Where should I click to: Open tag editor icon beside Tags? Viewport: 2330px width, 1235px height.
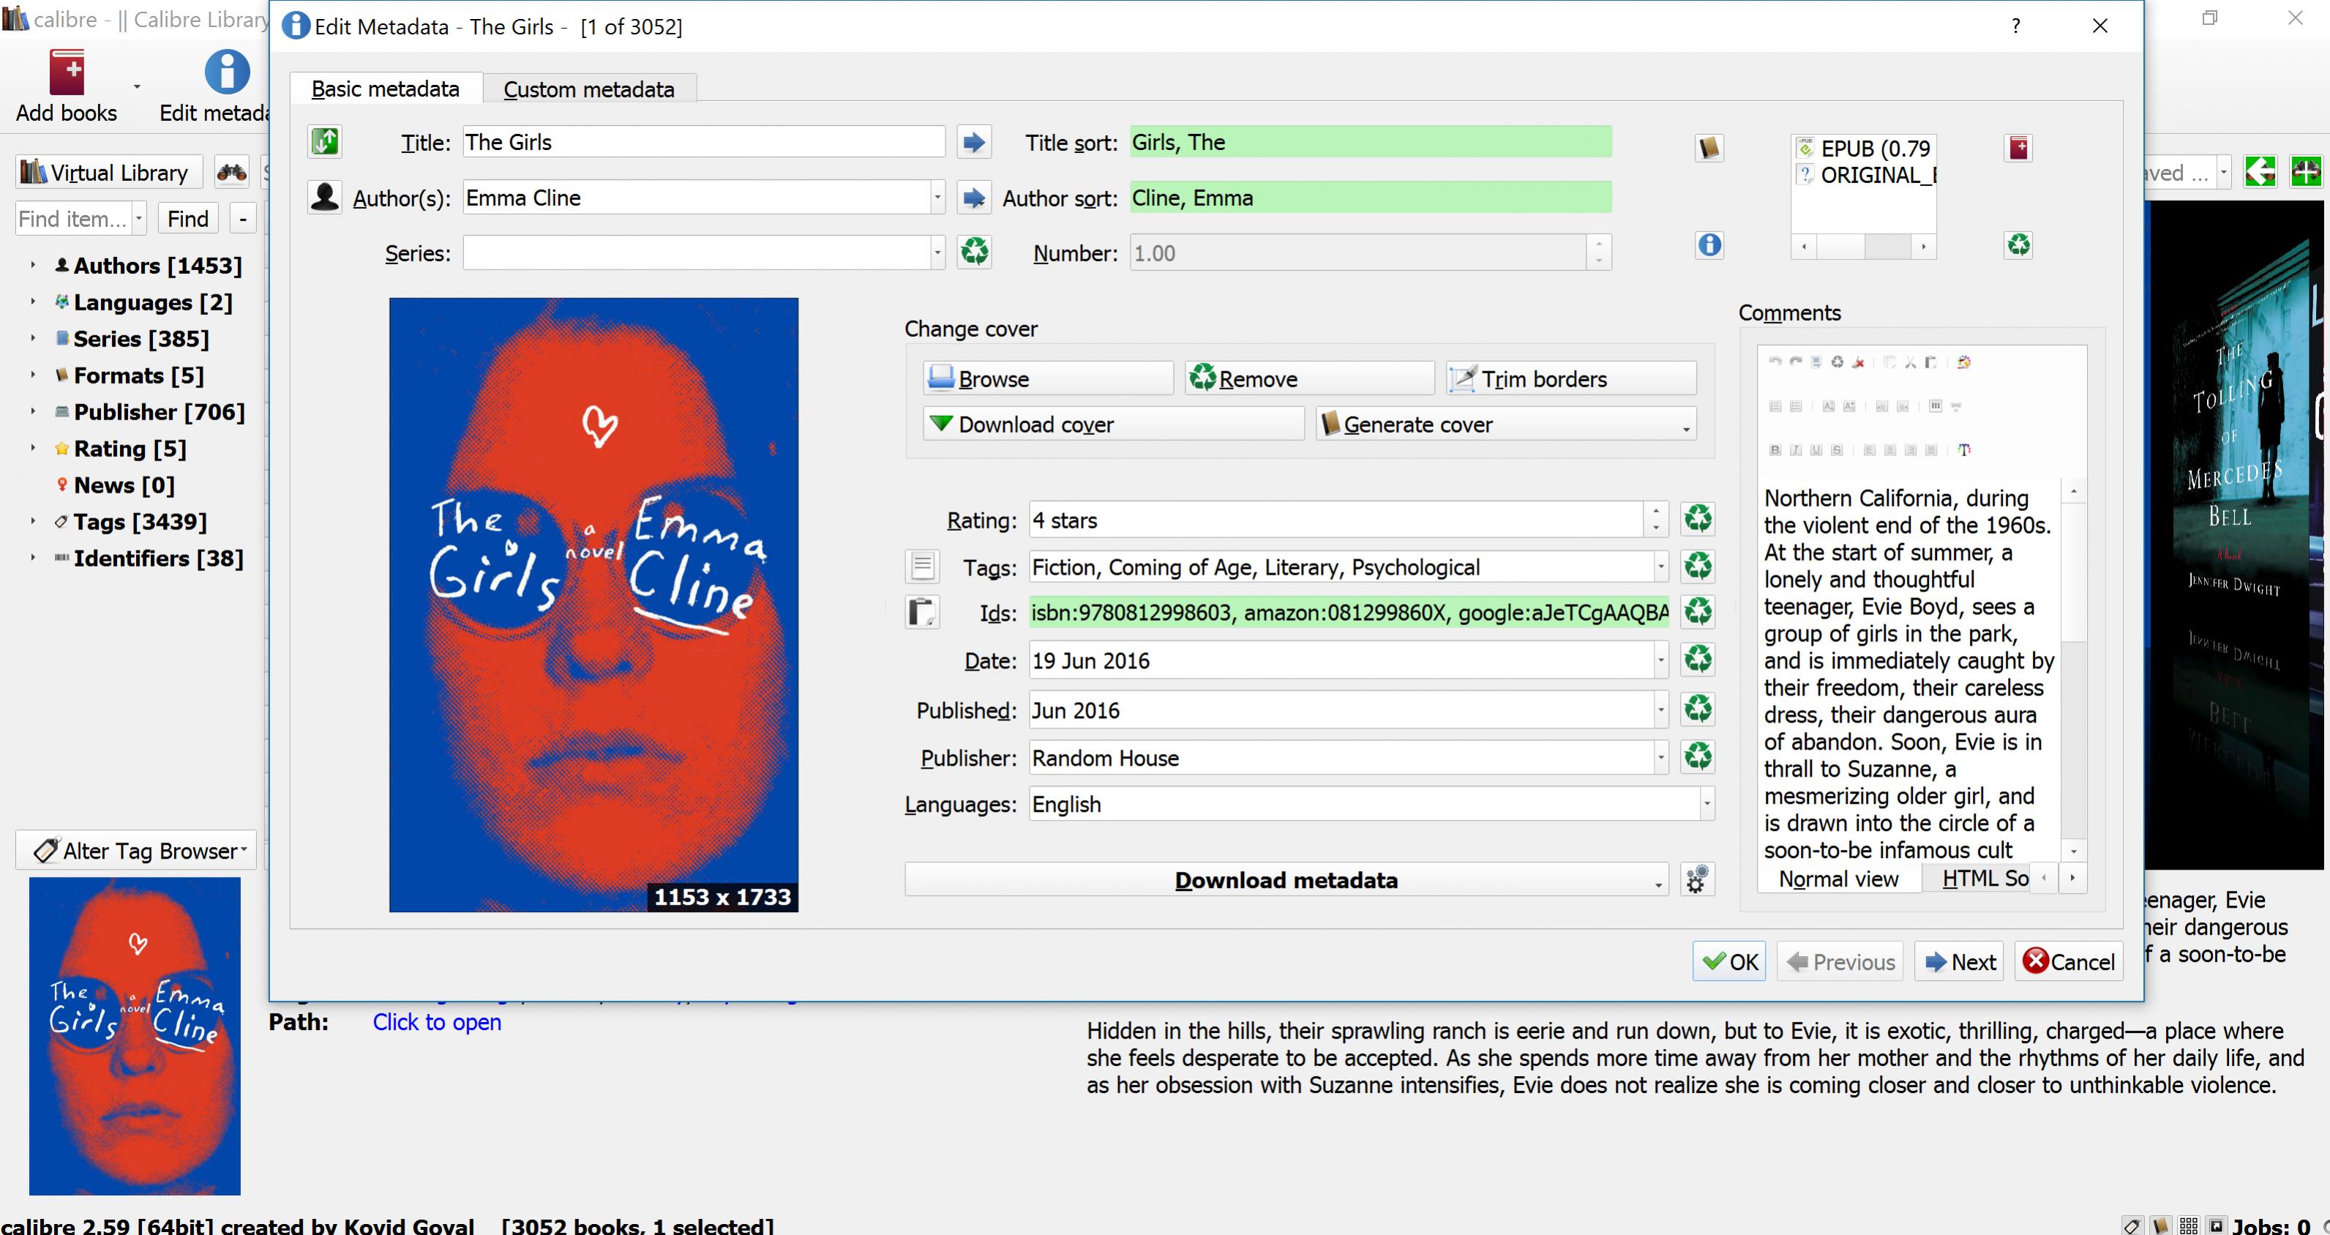point(922,567)
